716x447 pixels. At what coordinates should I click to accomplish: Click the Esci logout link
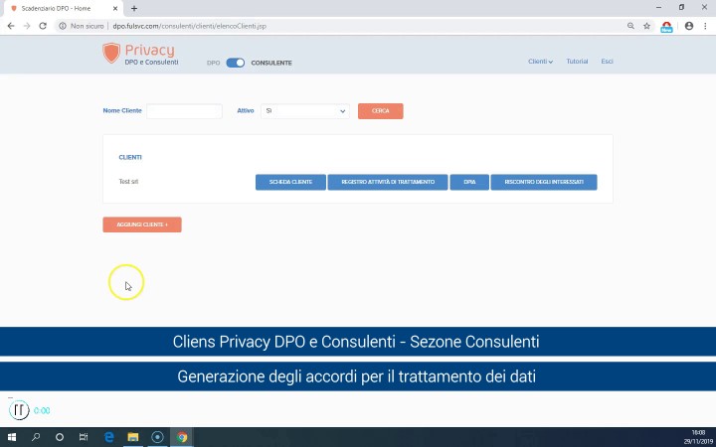coord(607,62)
